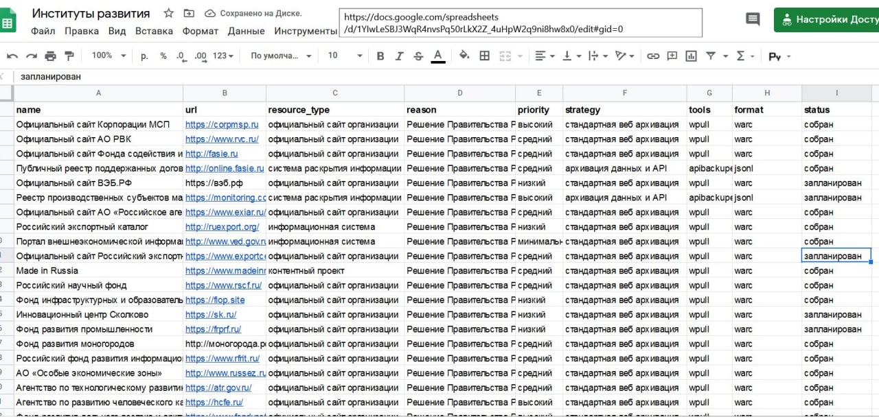Increase decimal places icon
Viewport: 879px width, 417px height.
click(x=201, y=56)
